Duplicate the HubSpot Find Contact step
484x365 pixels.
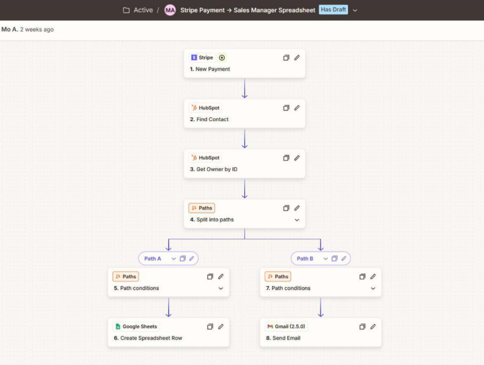[286, 108]
